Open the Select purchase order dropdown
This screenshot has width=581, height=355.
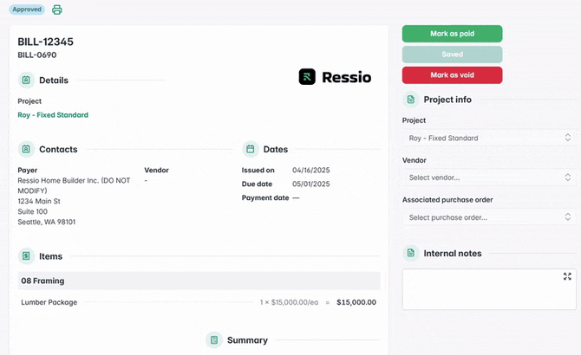[x=490, y=217]
